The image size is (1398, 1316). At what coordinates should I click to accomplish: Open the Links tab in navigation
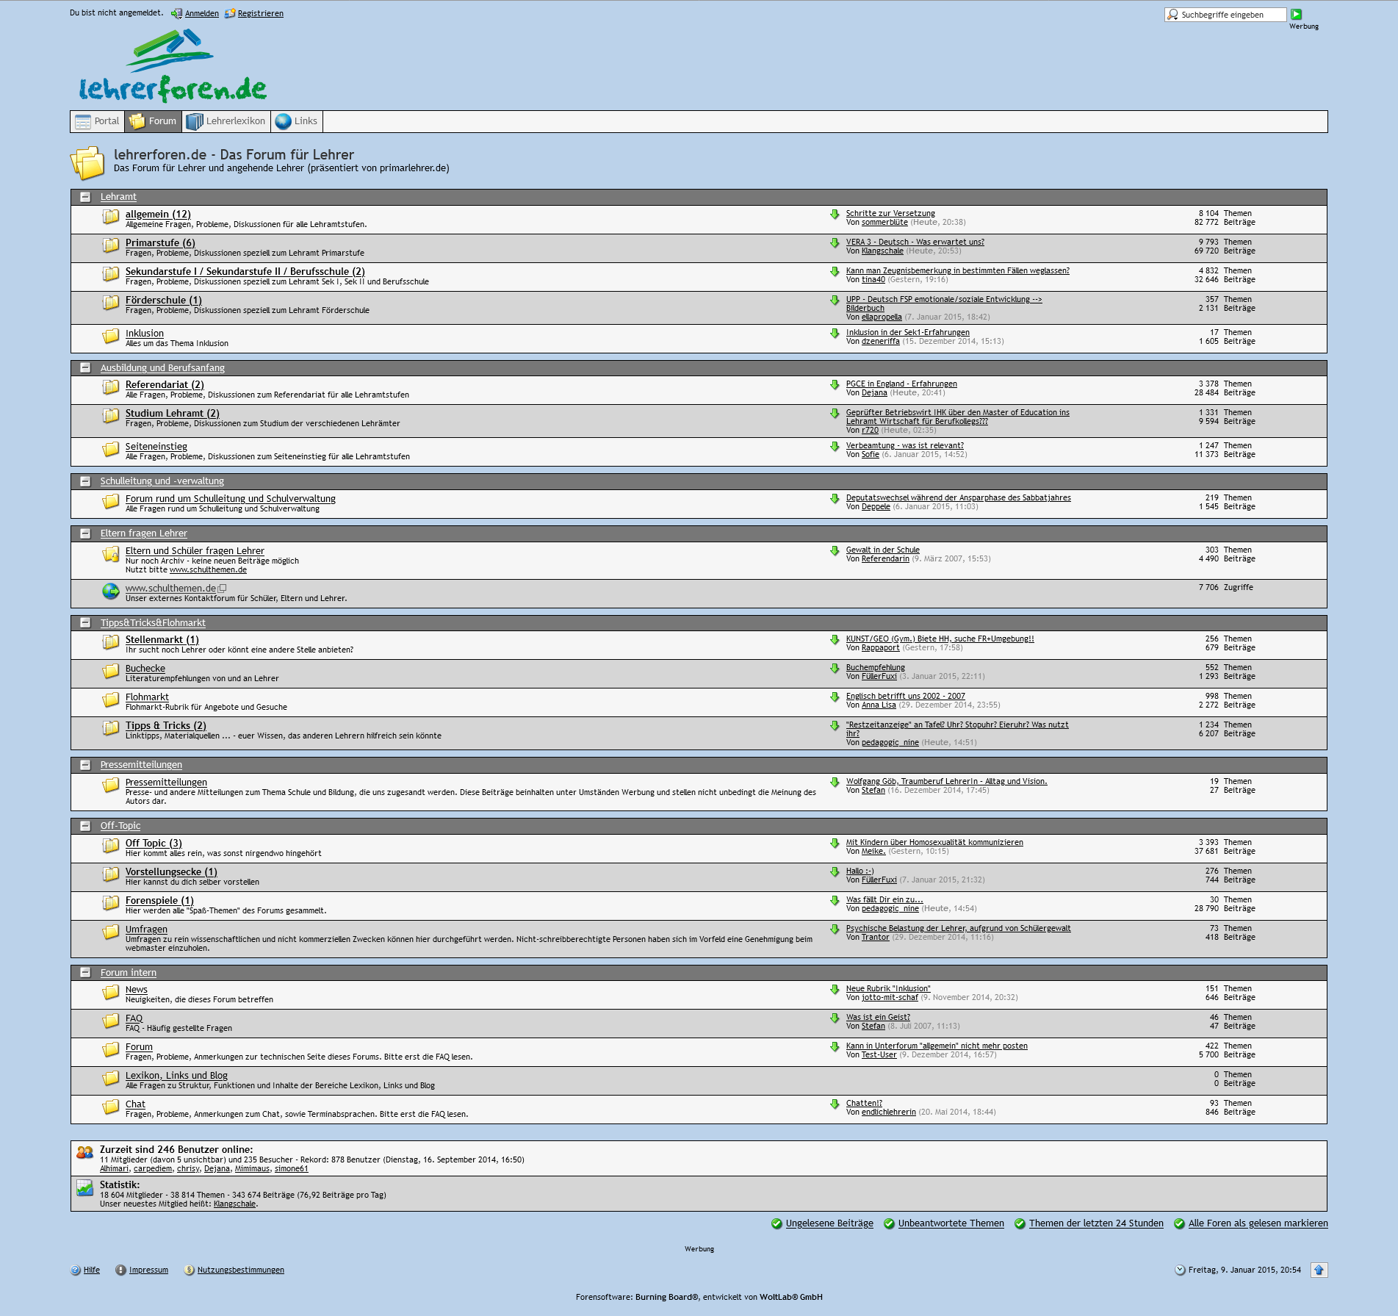click(297, 121)
